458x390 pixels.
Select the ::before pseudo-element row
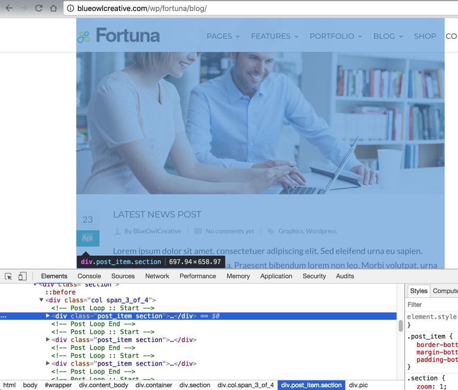click(60, 292)
